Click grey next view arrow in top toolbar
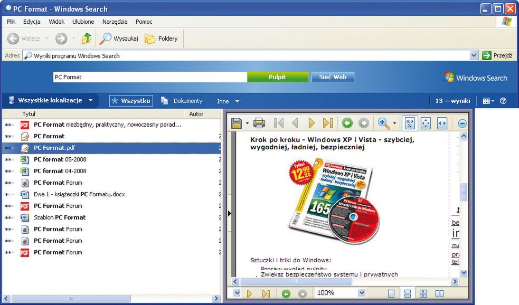Viewport: 519px width, 305px height. (x=363, y=123)
